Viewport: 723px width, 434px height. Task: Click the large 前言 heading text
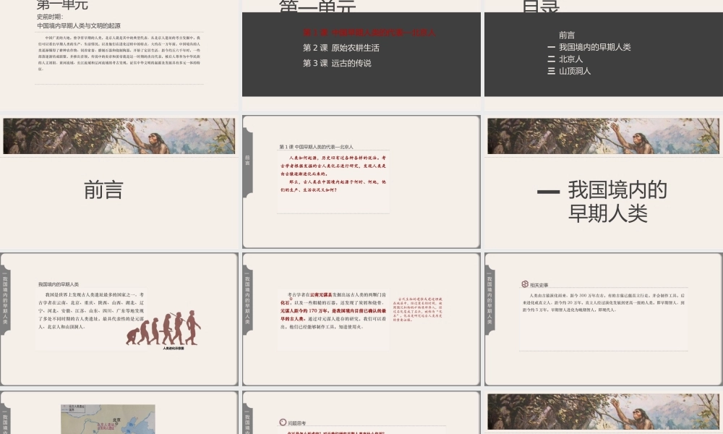click(x=103, y=190)
